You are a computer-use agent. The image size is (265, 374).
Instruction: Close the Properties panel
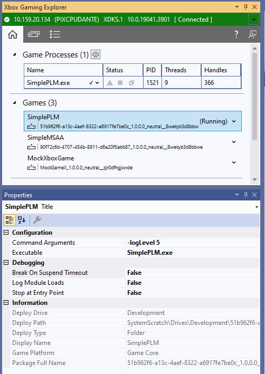click(254, 195)
